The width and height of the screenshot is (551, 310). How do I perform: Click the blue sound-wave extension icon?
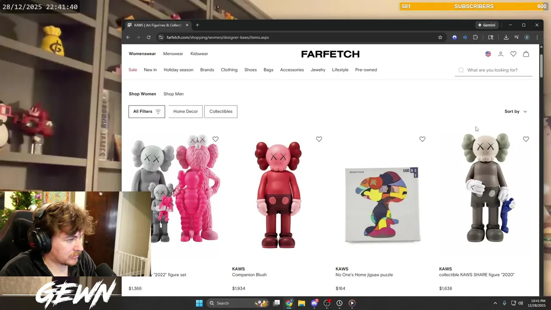pos(465,37)
